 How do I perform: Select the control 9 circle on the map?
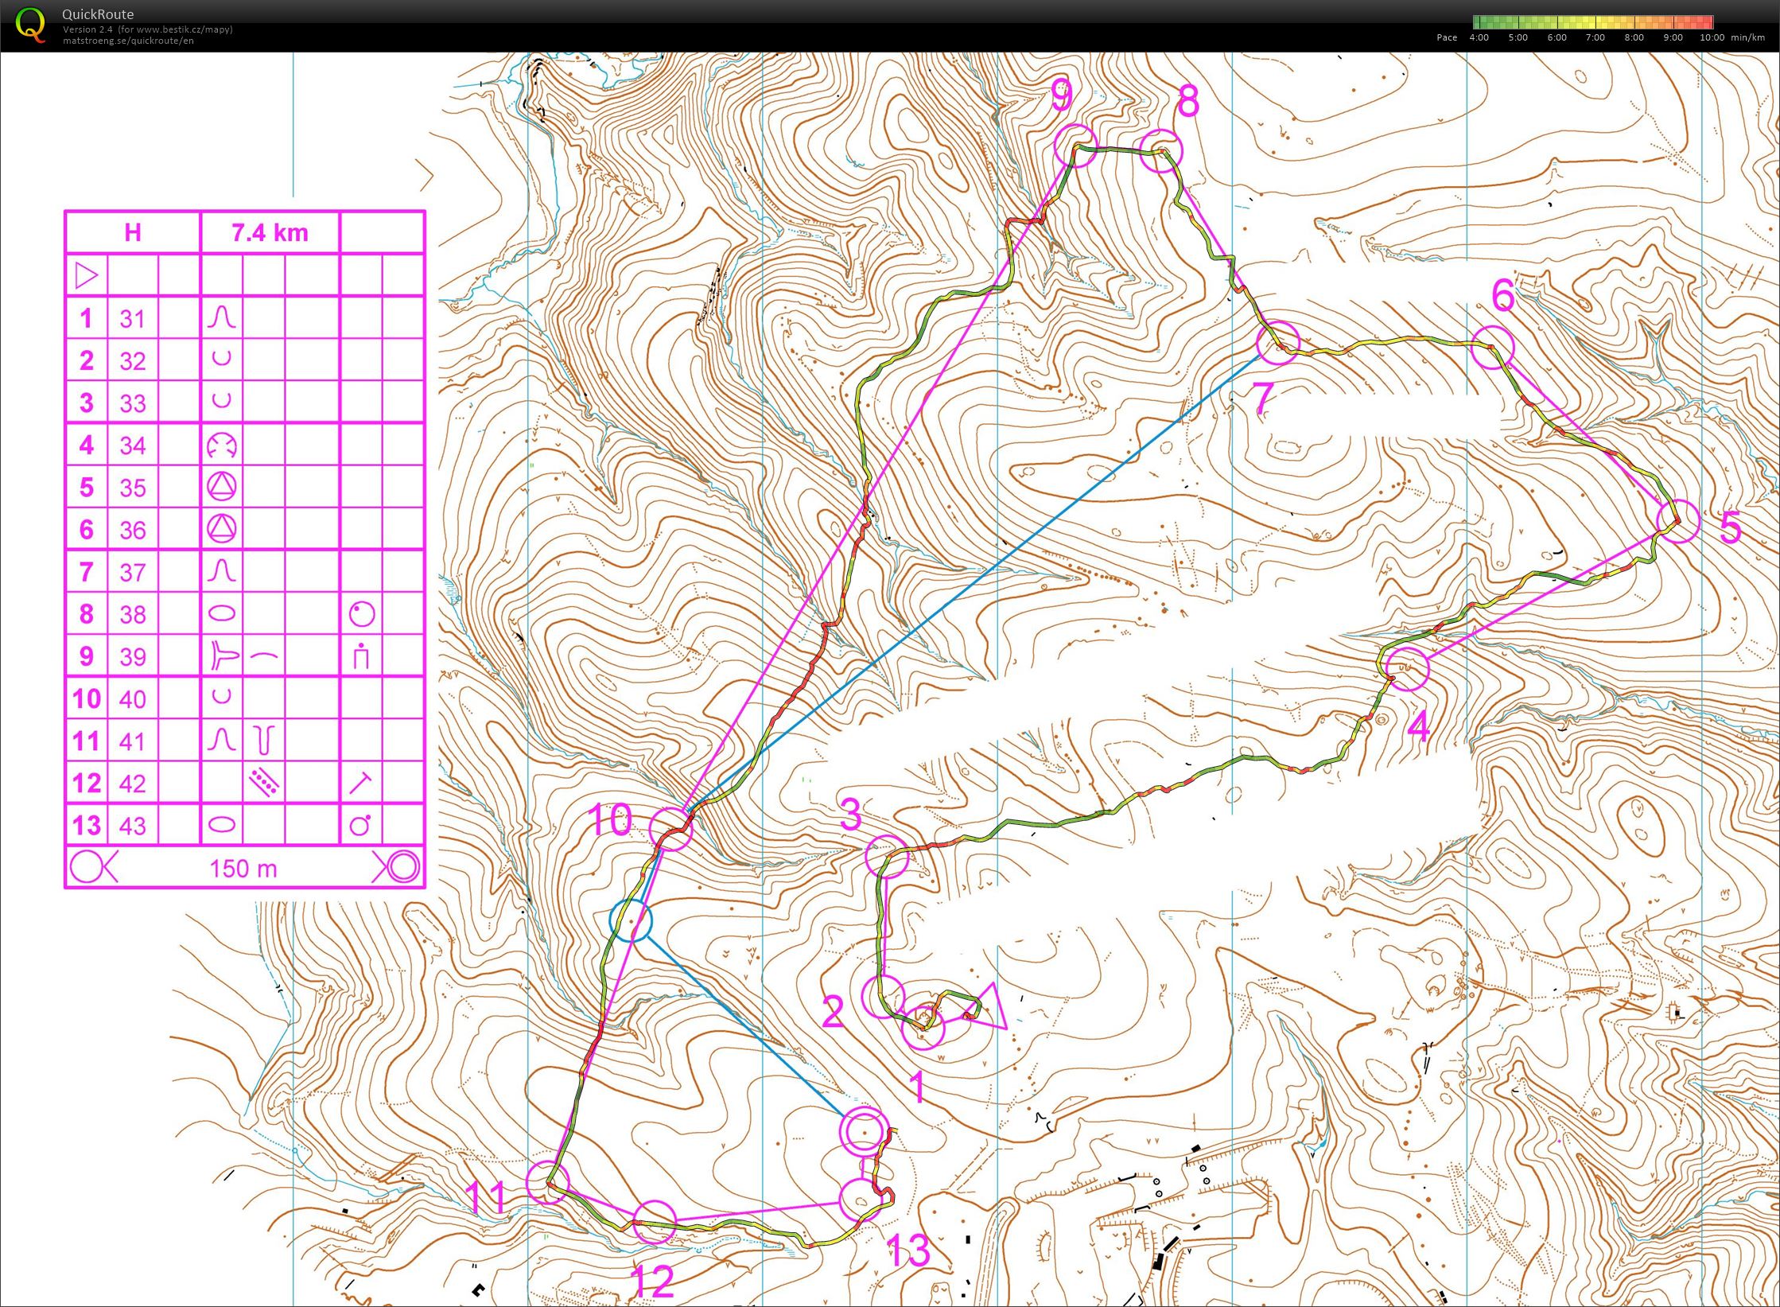(1075, 146)
